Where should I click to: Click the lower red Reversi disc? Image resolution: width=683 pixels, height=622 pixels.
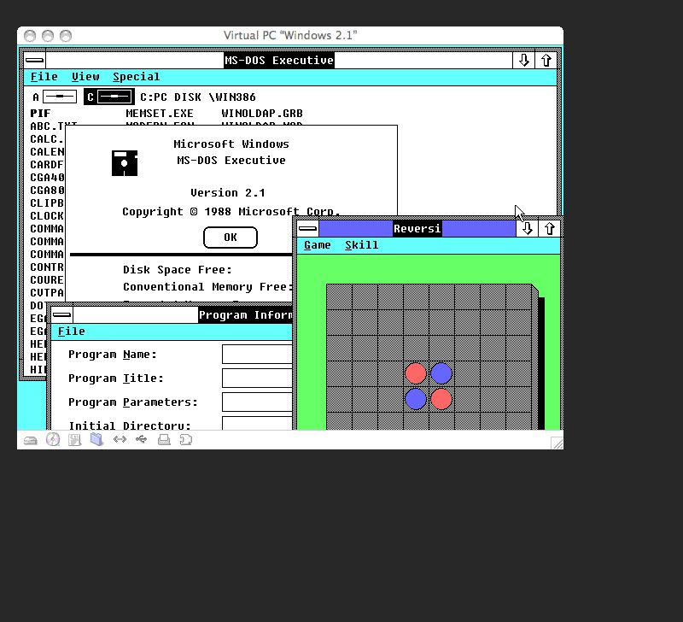pos(441,399)
